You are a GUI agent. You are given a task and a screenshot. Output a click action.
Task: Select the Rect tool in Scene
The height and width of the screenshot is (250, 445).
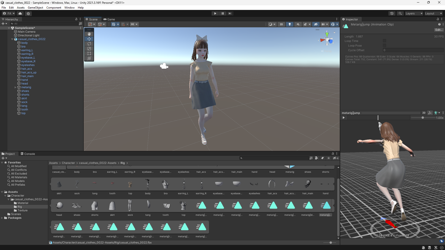tap(89, 54)
